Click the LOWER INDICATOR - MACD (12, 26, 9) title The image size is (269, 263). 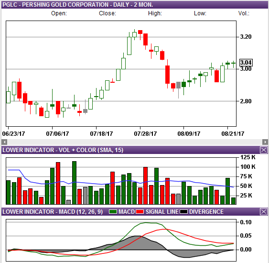point(53,212)
